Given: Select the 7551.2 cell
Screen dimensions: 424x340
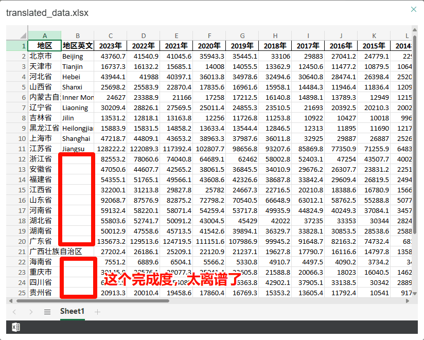Looking at the screenshot, I should tap(111, 262).
